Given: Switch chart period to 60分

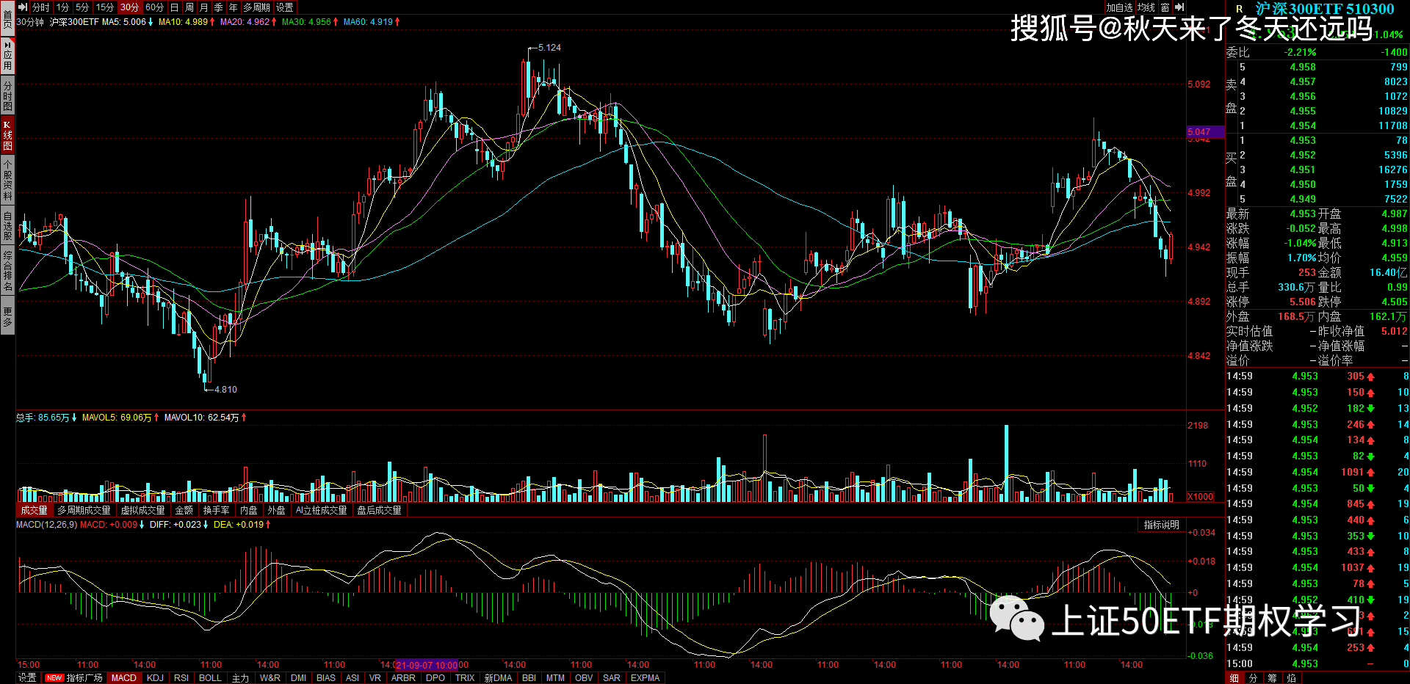Looking at the screenshot, I should [154, 7].
